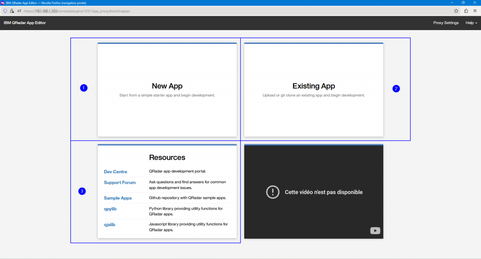This screenshot has width=481, height=259.
Task: Click 'Start from a simple starter app' subtitle
Action: [167, 95]
